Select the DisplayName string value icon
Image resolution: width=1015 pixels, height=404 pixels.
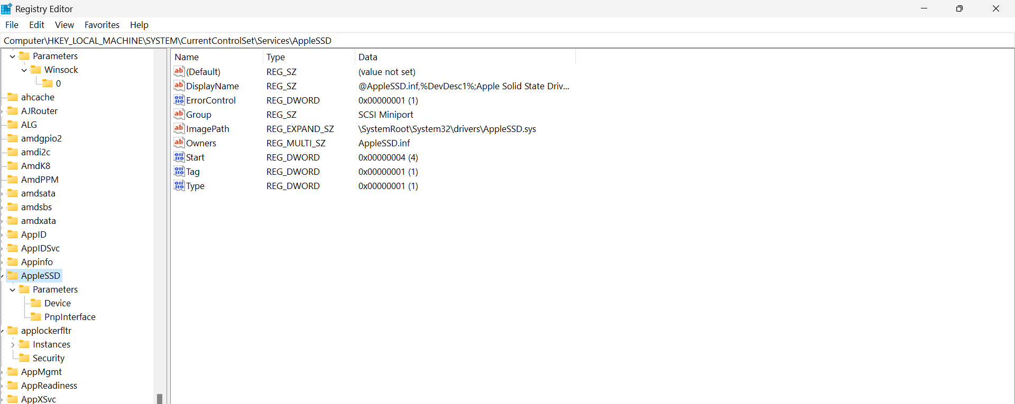tap(179, 86)
